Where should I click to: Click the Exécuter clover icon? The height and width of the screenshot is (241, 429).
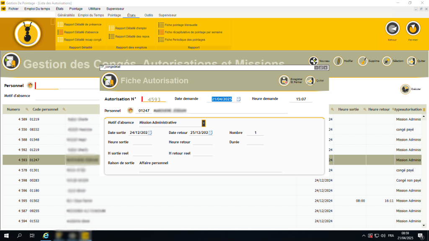pyautogui.click(x=404, y=89)
